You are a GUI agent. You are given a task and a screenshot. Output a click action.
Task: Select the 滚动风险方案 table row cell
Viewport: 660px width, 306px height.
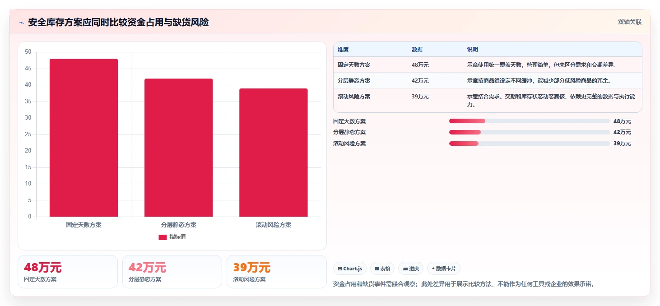[x=354, y=97]
